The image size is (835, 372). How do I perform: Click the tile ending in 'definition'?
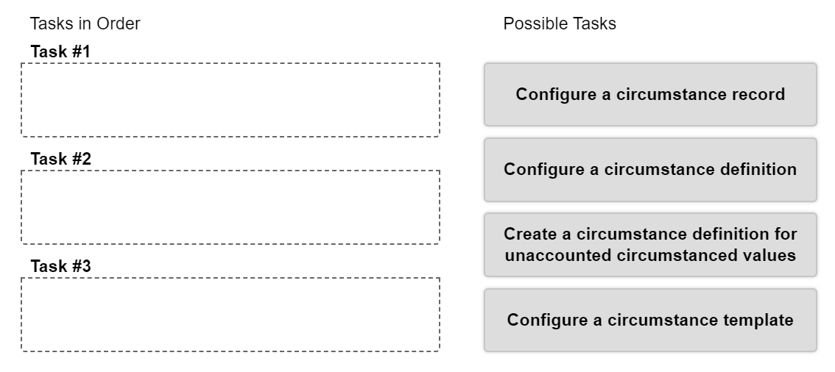[x=650, y=169]
